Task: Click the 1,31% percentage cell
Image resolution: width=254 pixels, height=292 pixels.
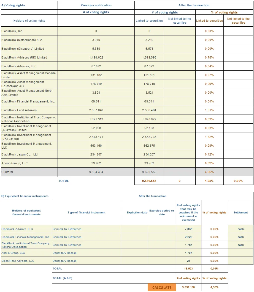Action: pyautogui.click(x=209, y=110)
